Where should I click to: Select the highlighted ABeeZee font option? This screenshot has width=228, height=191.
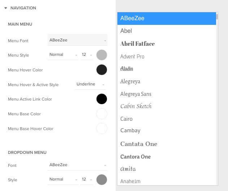(167, 18)
